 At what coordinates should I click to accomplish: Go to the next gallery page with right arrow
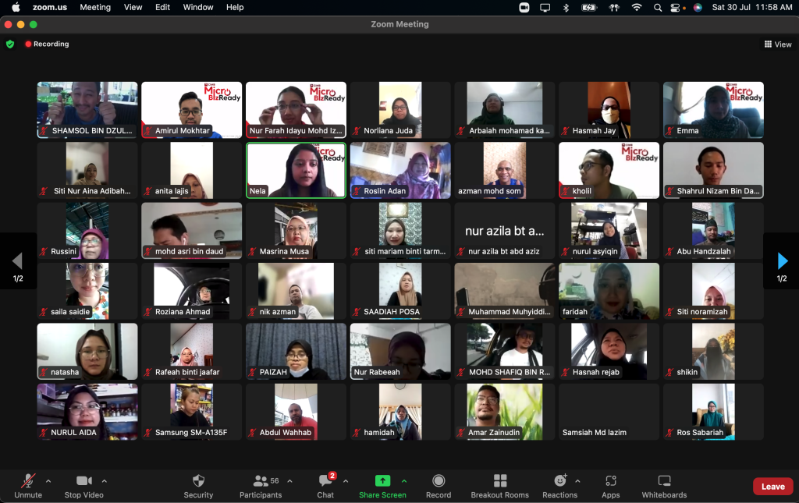pyautogui.click(x=783, y=261)
